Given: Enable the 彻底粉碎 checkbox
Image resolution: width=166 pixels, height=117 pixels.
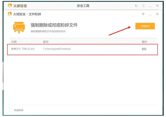Looking at the screenshot, I should [x=11, y=110].
